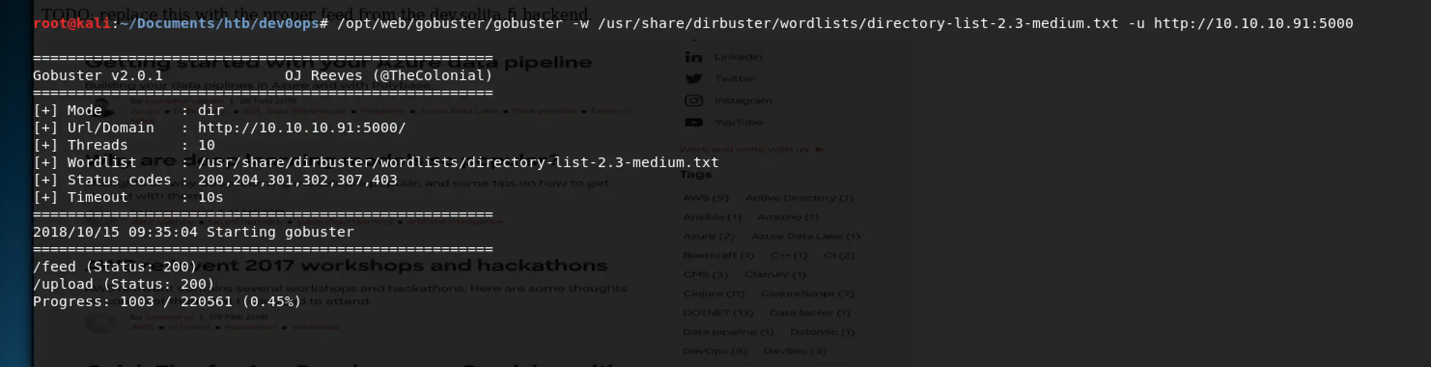
Task: Click the 'Polybase' tag under the Azure post
Action: [x=383, y=111]
